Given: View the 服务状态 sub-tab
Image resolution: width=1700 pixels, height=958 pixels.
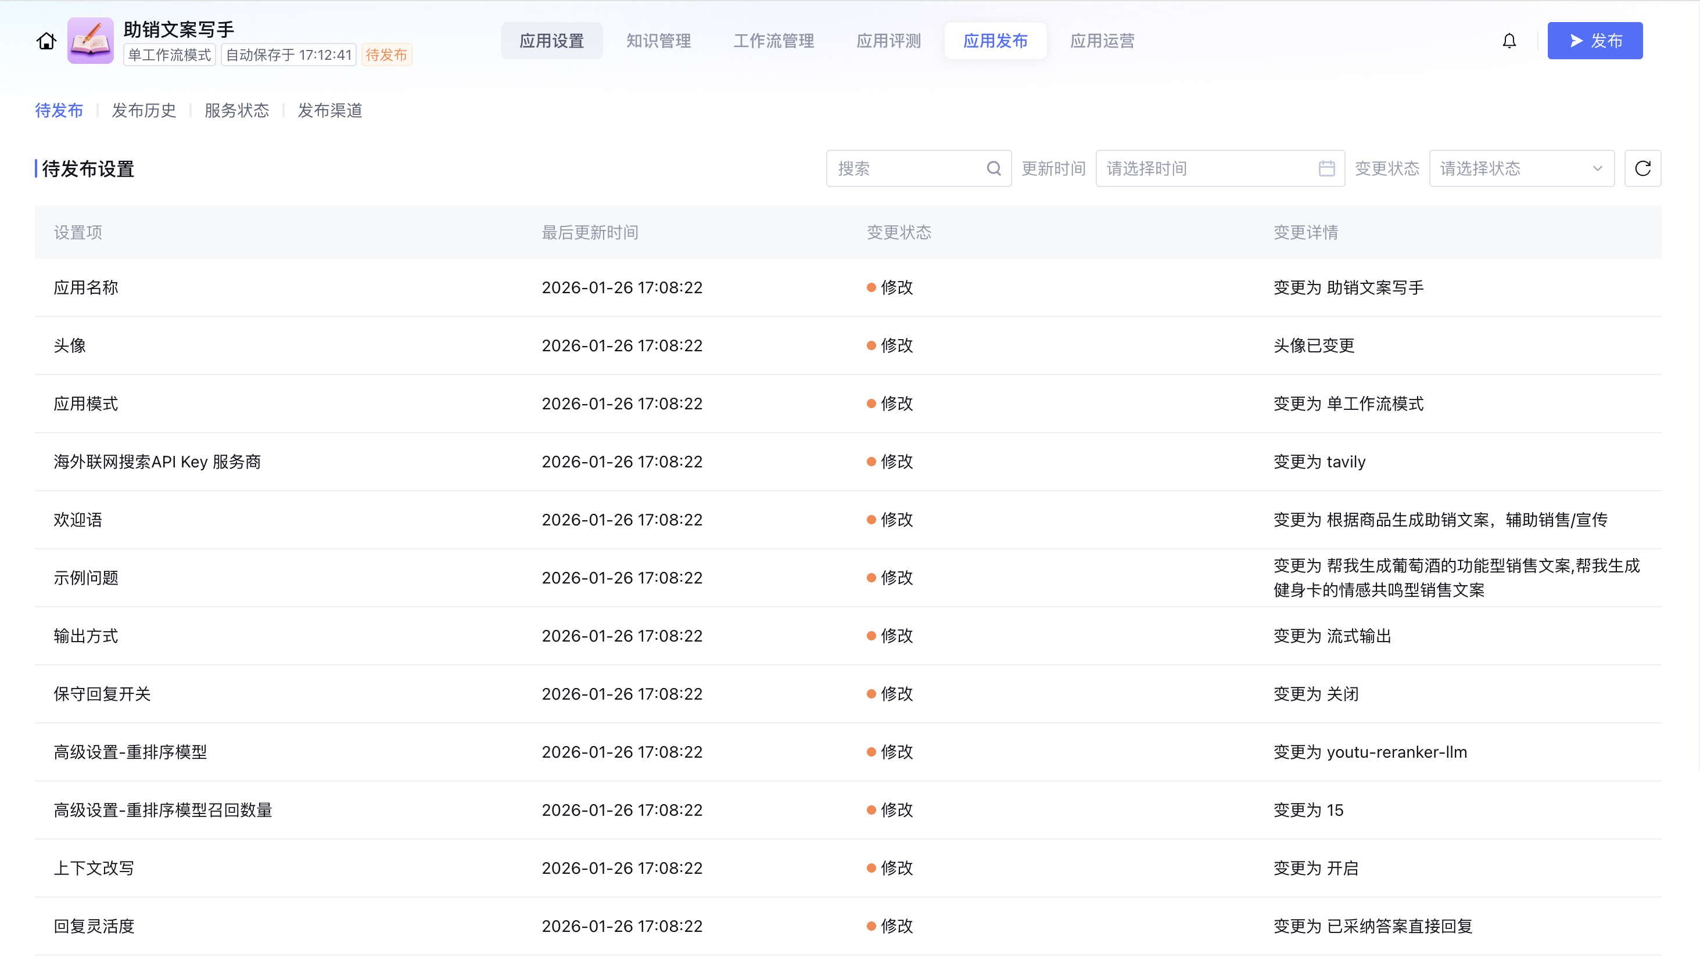Looking at the screenshot, I should tap(237, 110).
